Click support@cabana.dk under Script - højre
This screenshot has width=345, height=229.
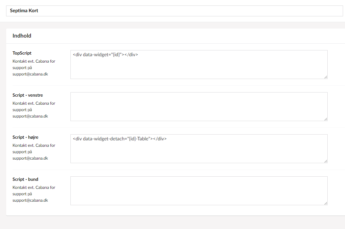[x=30, y=158]
